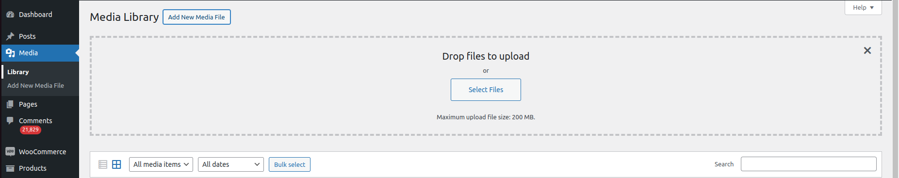Click the Pages icon in sidebar
The height and width of the screenshot is (178, 899).
[x=10, y=104]
